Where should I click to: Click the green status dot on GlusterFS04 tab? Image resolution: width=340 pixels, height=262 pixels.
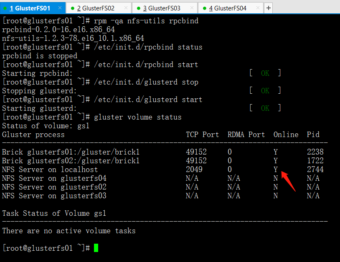205,8
